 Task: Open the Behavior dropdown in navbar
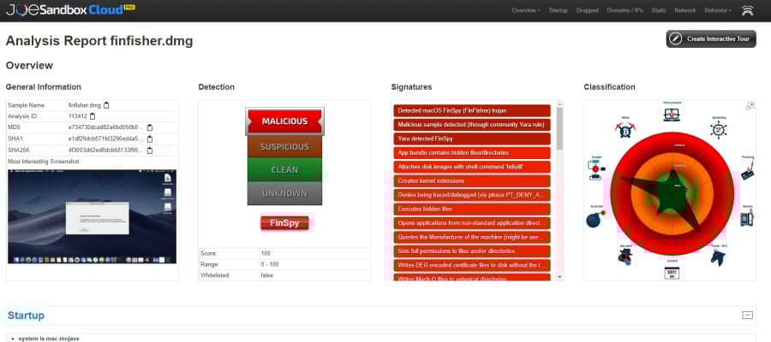pyautogui.click(x=718, y=10)
